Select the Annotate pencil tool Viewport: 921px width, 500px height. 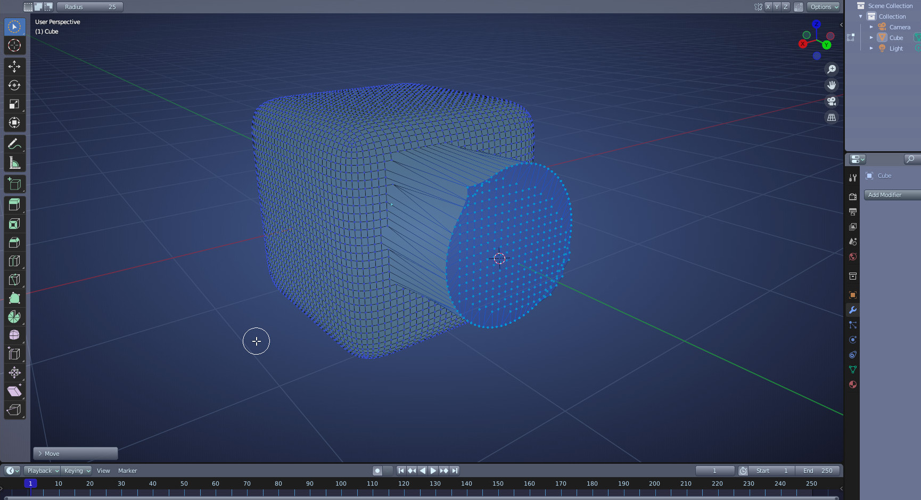coord(14,144)
